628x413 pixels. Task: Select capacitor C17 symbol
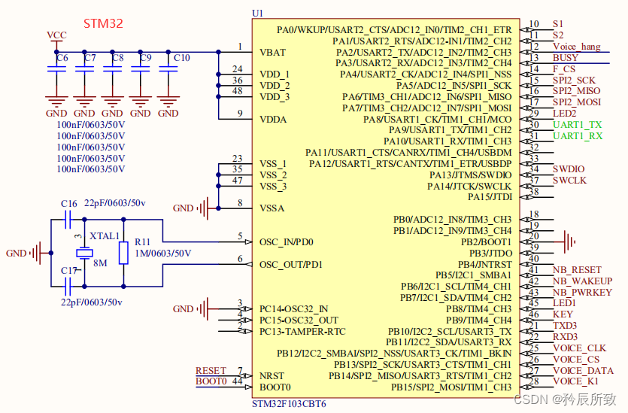coord(68,287)
